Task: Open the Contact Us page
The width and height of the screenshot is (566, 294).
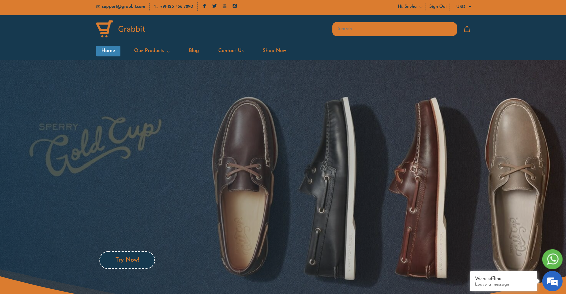Action: pos(231,51)
